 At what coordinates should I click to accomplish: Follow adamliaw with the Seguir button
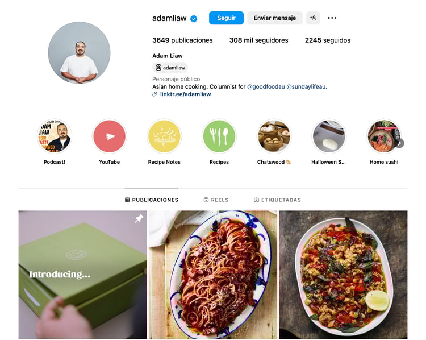point(226,18)
